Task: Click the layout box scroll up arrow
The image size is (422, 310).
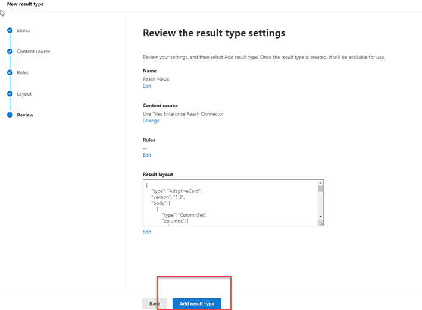Action: point(321,183)
